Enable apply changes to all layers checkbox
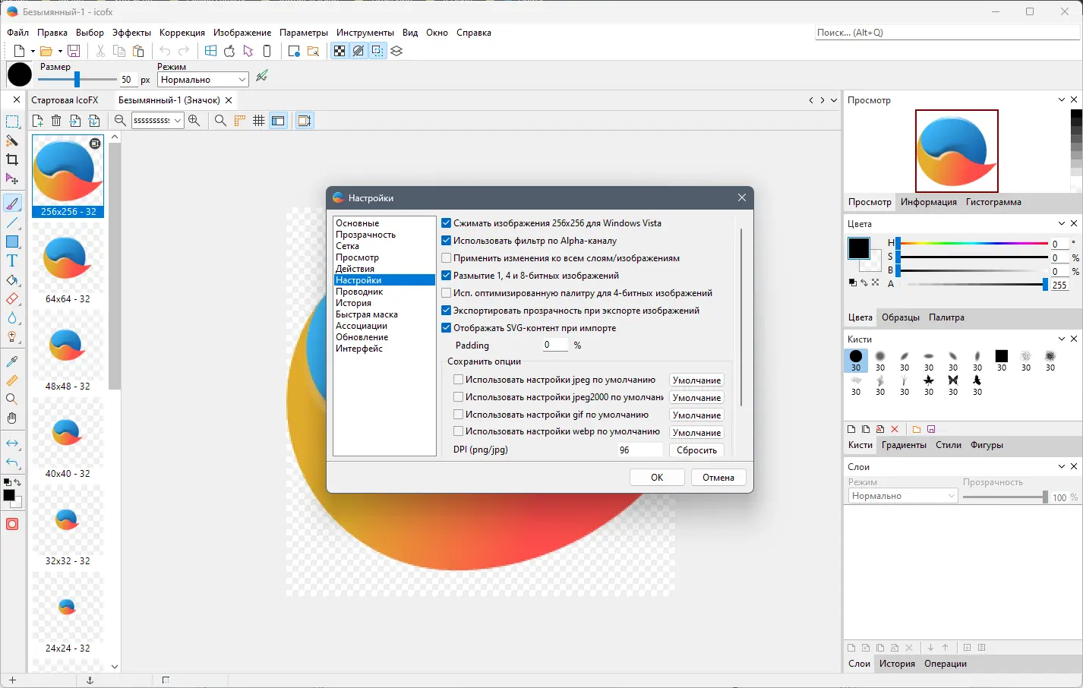The height and width of the screenshot is (688, 1083). [x=447, y=258]
